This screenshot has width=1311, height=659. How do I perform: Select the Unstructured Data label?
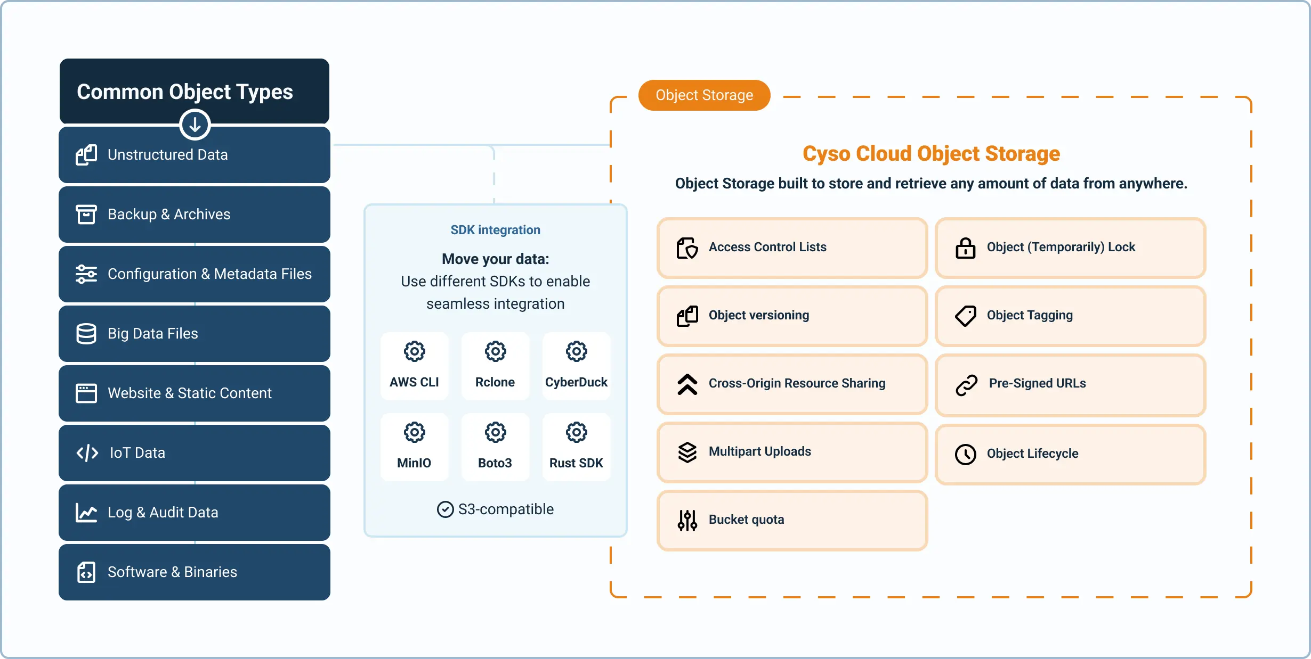168,155
